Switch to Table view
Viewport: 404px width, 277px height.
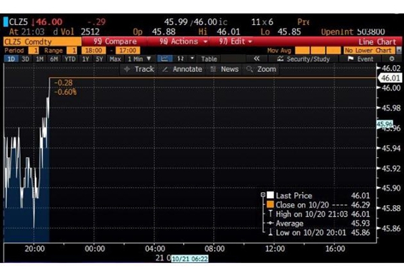209,59
